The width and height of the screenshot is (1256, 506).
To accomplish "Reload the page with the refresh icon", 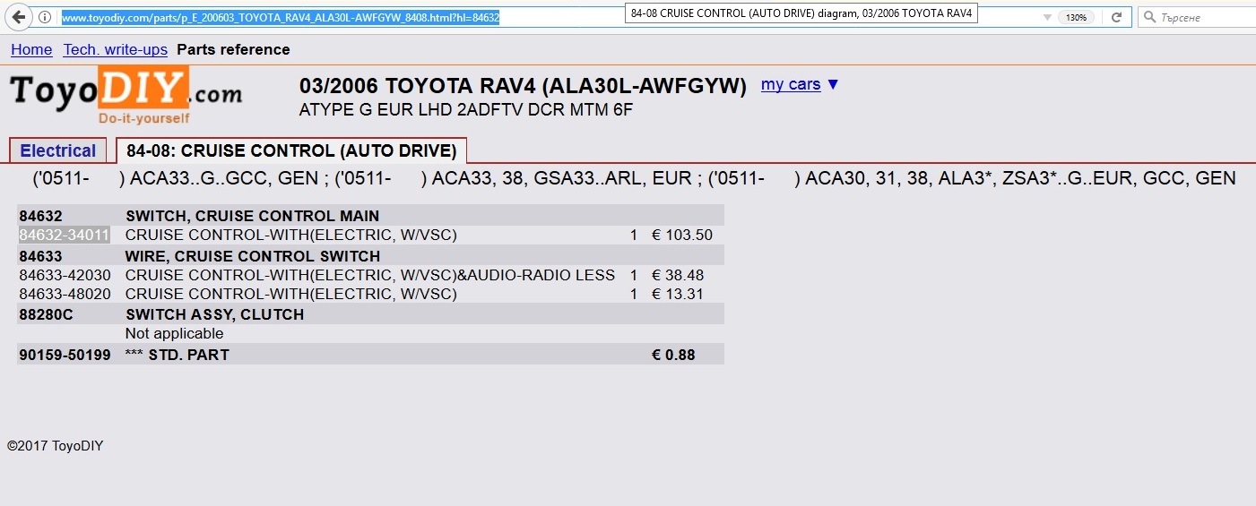I will point(1116,17).
